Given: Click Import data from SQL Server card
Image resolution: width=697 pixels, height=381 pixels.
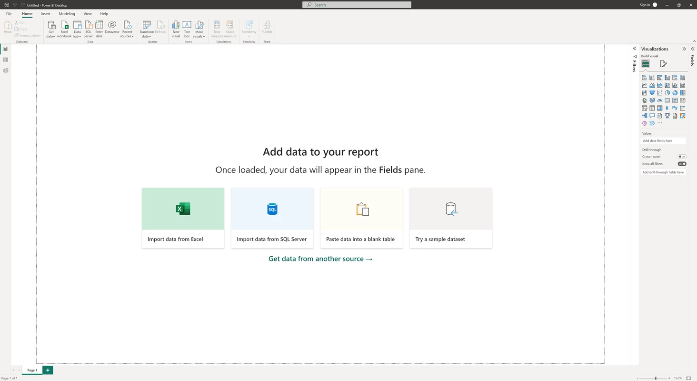Looking at the screenshot, I should (272, 218).
